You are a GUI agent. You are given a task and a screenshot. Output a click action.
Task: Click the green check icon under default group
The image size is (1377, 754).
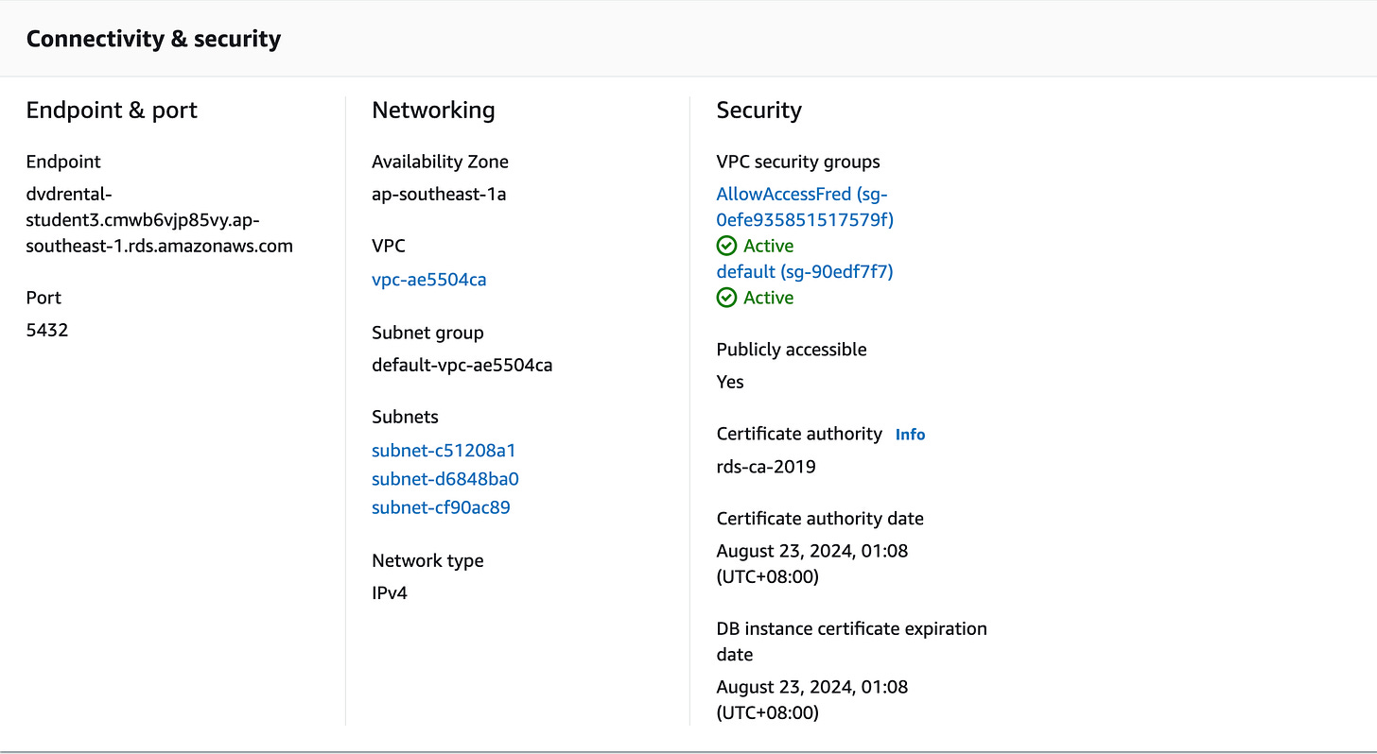click(x=726, y=298)
